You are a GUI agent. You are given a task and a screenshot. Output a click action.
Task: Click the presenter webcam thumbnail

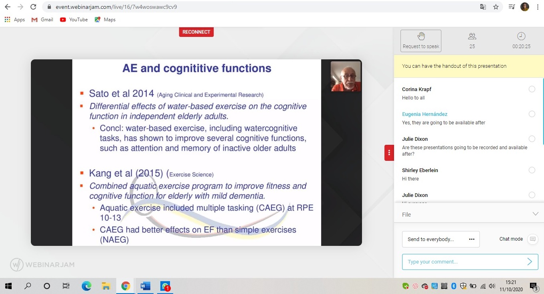346,76
